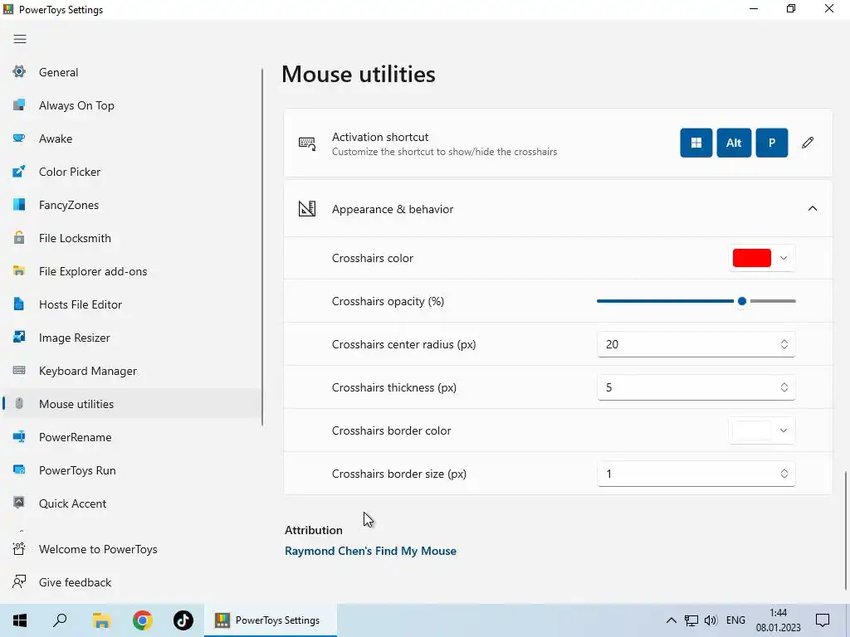The image size is (850, 637).
Task: Launch Chrome from the taskbar
Action: click(143, 620)
